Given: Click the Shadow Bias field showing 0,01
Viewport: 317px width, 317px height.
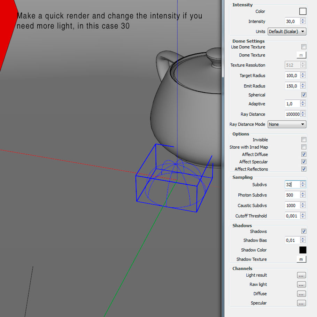Looking at the screenshot, I should 292,240.
